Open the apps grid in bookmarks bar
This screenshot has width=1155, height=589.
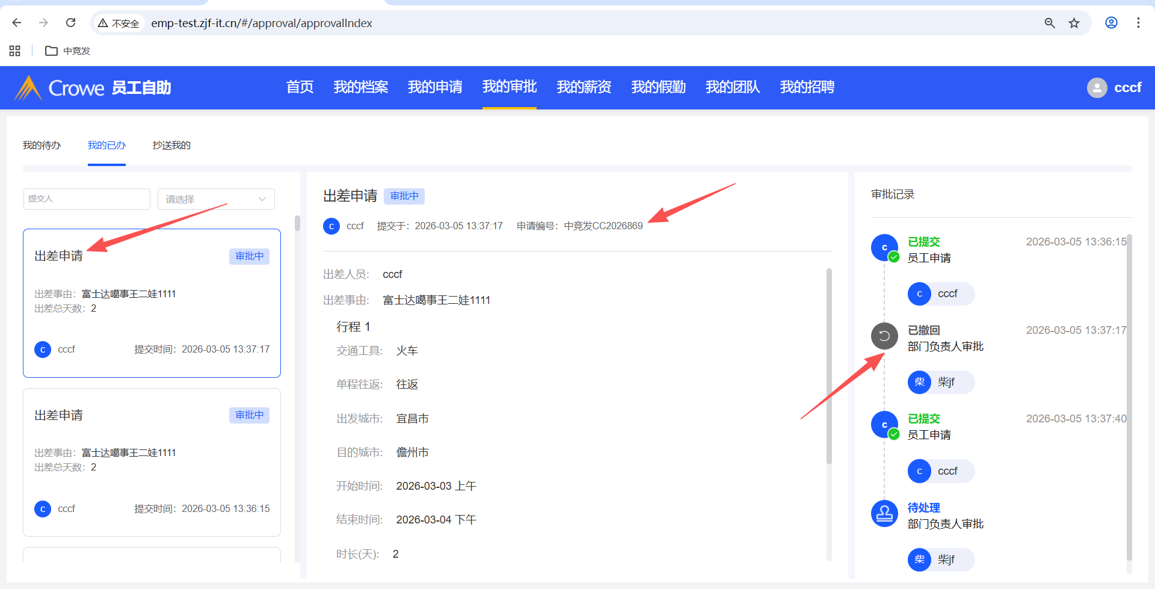click(x=15, y=51)
